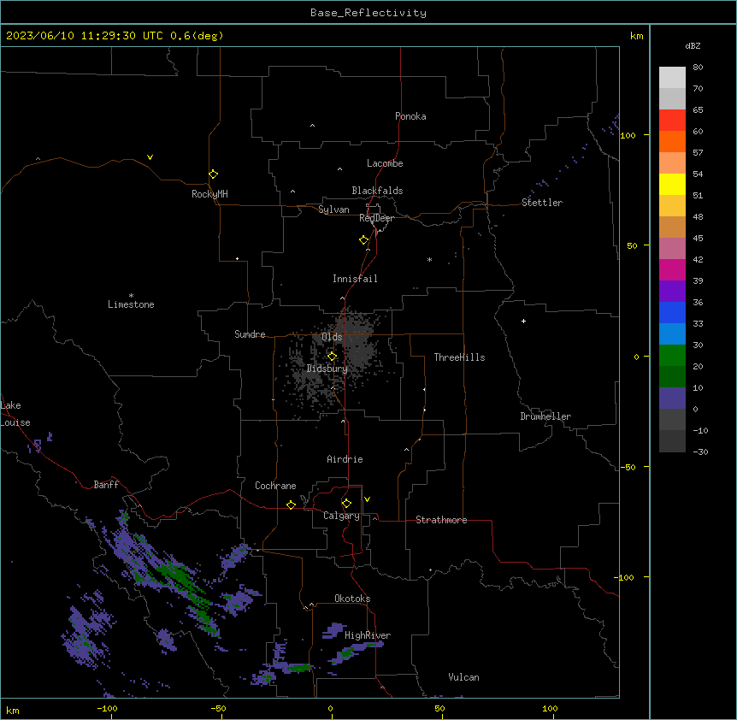Click the Sundre label
737x720 pixels.
click(250, 334)
